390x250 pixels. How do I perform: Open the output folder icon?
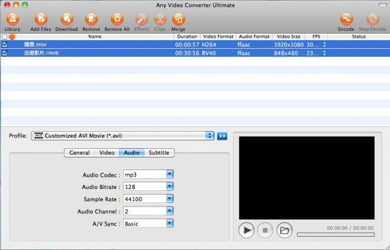[x=285, y=230]
